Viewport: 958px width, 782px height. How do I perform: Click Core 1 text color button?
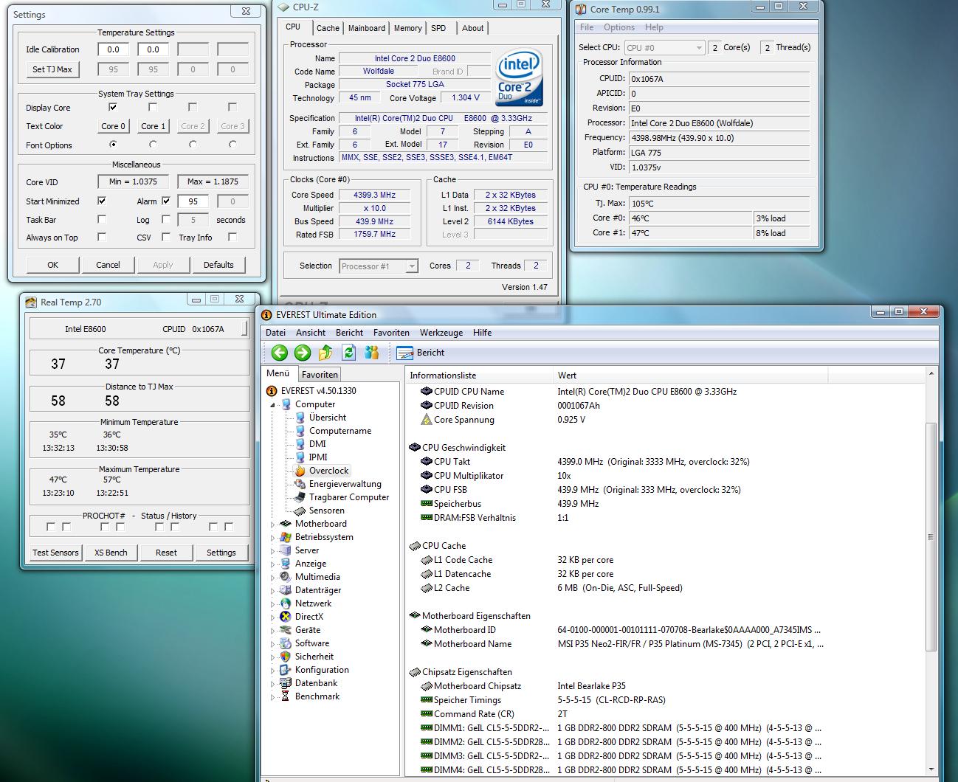tap(154, 126)
